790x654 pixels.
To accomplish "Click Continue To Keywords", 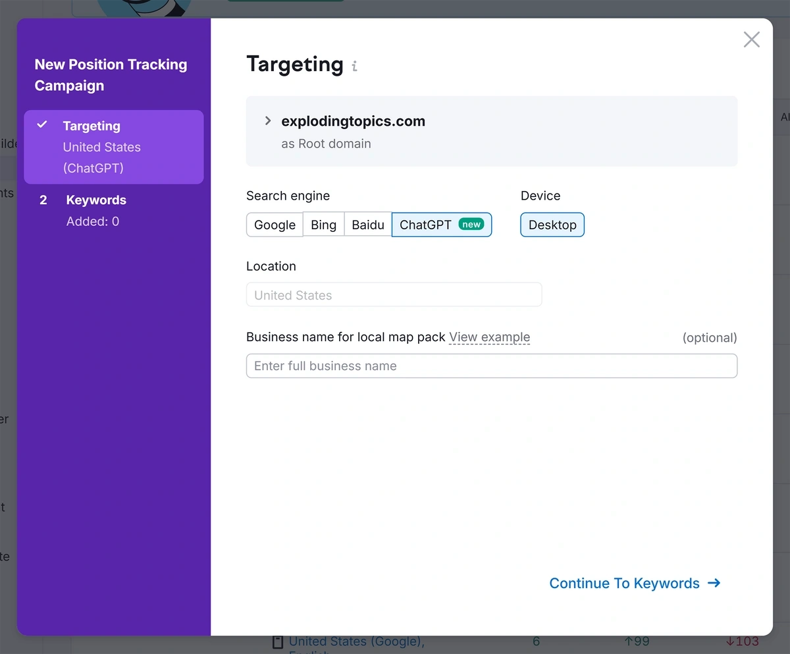I will [x=635, y=583].
